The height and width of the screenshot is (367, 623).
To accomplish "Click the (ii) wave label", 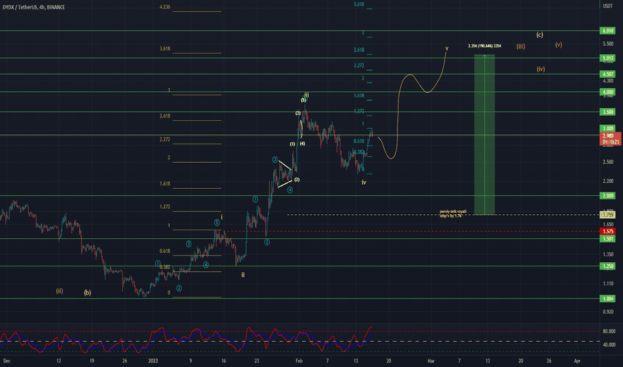I will pos(59,291).
